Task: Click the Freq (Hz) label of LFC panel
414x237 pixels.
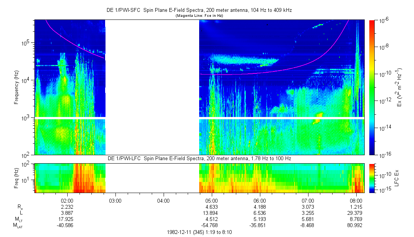Action: (x=17, y=178)
